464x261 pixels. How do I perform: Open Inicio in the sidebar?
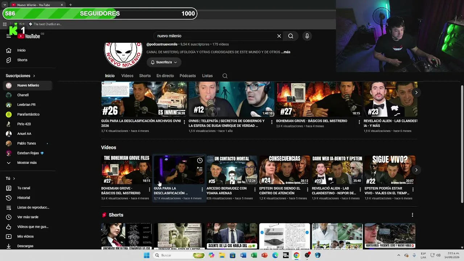point(28,50)
